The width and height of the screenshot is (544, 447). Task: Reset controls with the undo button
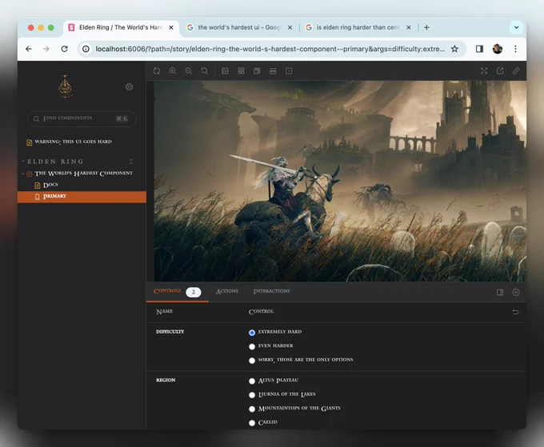pos(515,312)
